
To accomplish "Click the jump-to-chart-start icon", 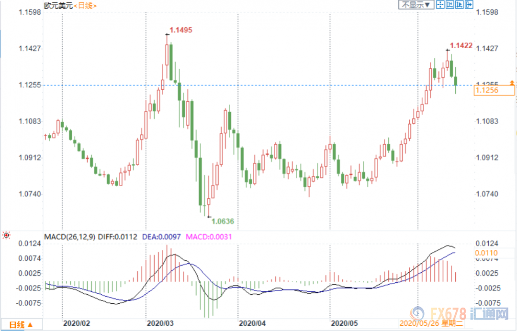I will point(450,5).
